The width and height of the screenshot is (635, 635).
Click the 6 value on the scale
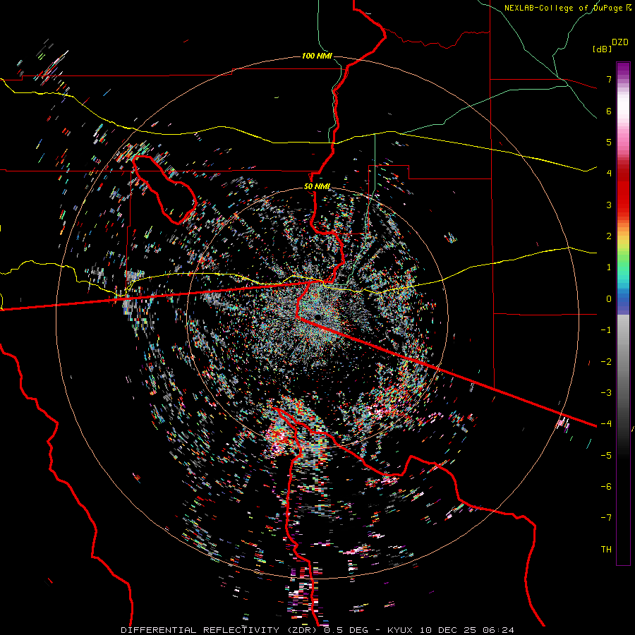[x=609, y=111]
